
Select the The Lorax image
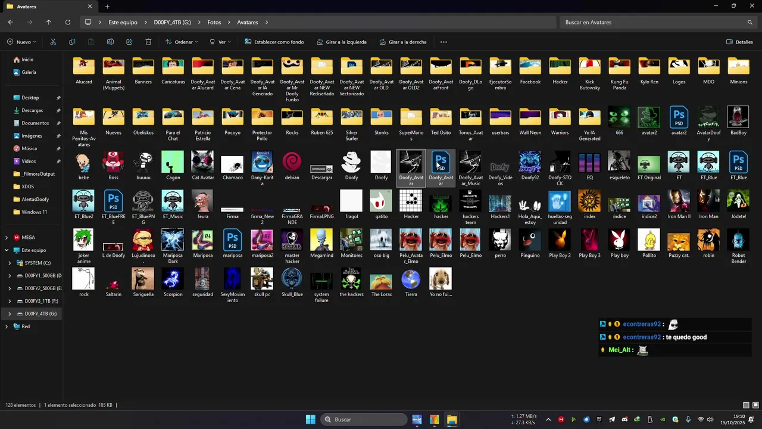382,282
